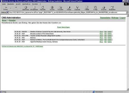Expand the Zurück history dropdown arrow
129x93 pixels.
(11, 8)
